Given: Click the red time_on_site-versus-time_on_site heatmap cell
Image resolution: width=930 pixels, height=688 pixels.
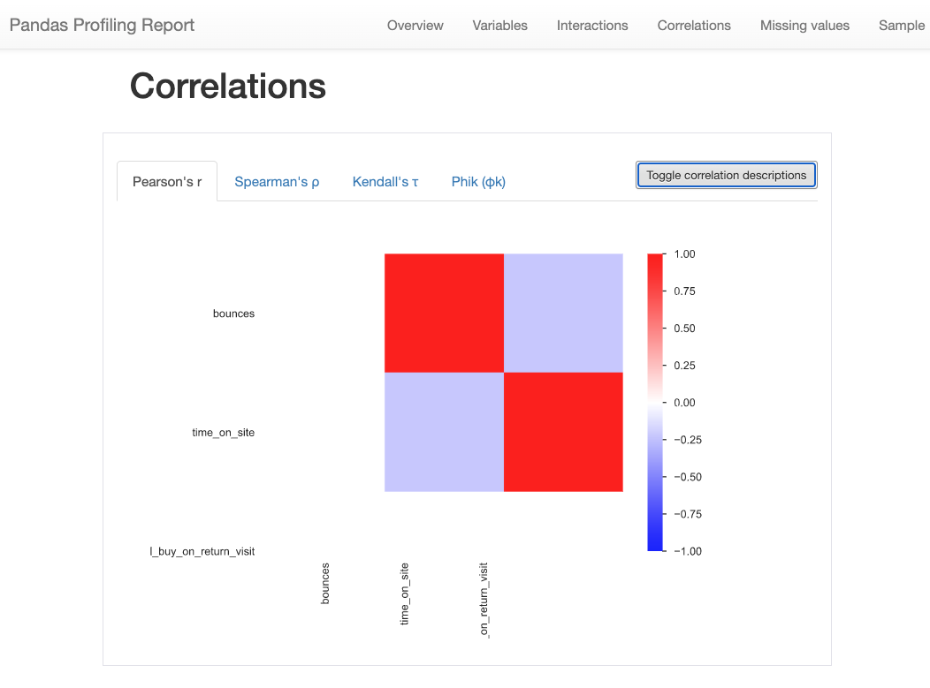Looking at the screenshot, I should click(563, 432).
